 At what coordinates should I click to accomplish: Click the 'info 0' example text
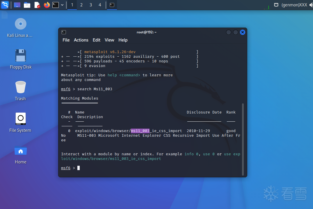click(191, 154)
